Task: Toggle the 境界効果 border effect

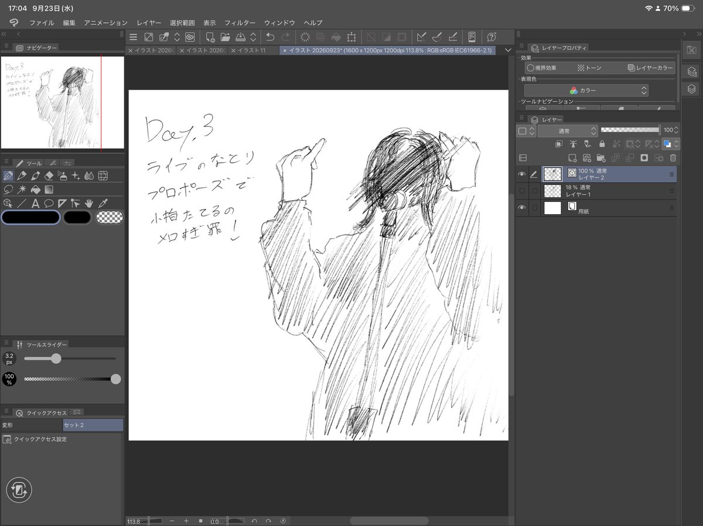Action: [541, 68]
